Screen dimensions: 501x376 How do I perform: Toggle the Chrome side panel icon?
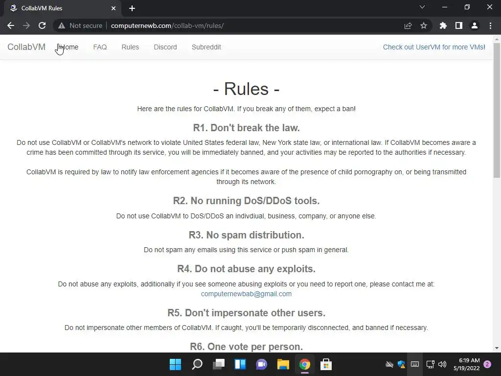[459, 25]
